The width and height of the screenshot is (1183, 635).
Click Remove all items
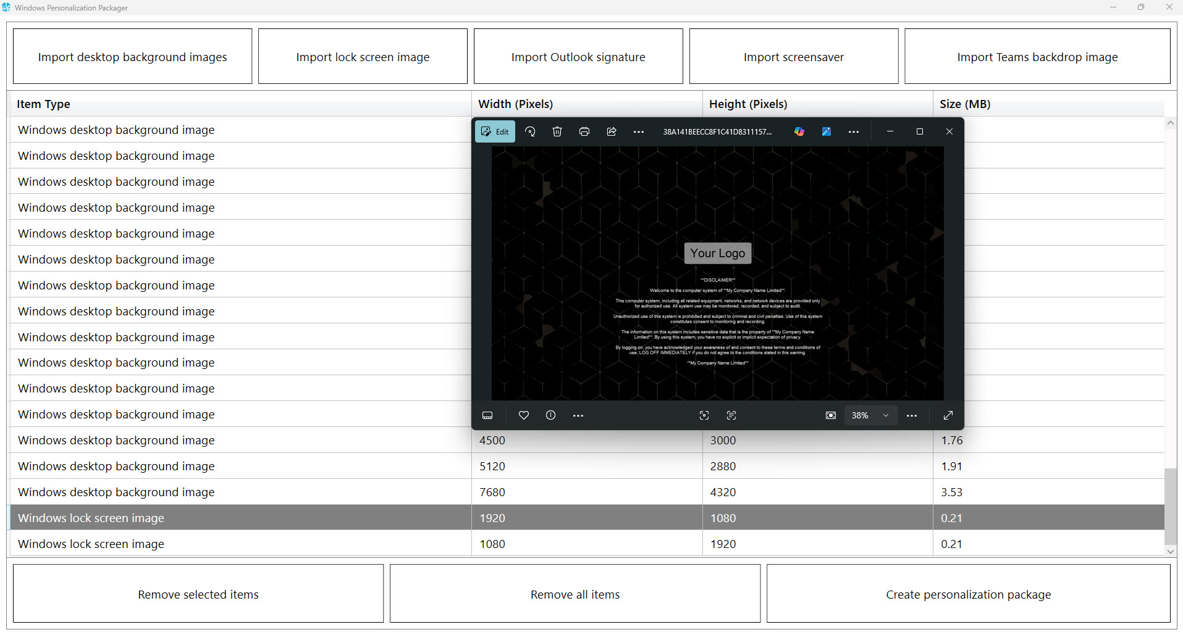point(575,594)
